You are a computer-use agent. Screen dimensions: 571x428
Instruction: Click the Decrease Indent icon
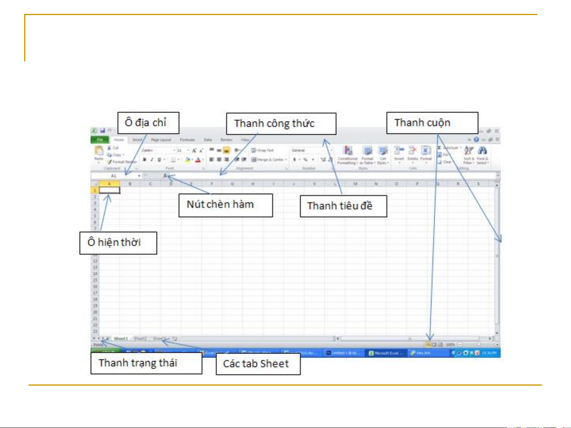click(x=237, y=160)
